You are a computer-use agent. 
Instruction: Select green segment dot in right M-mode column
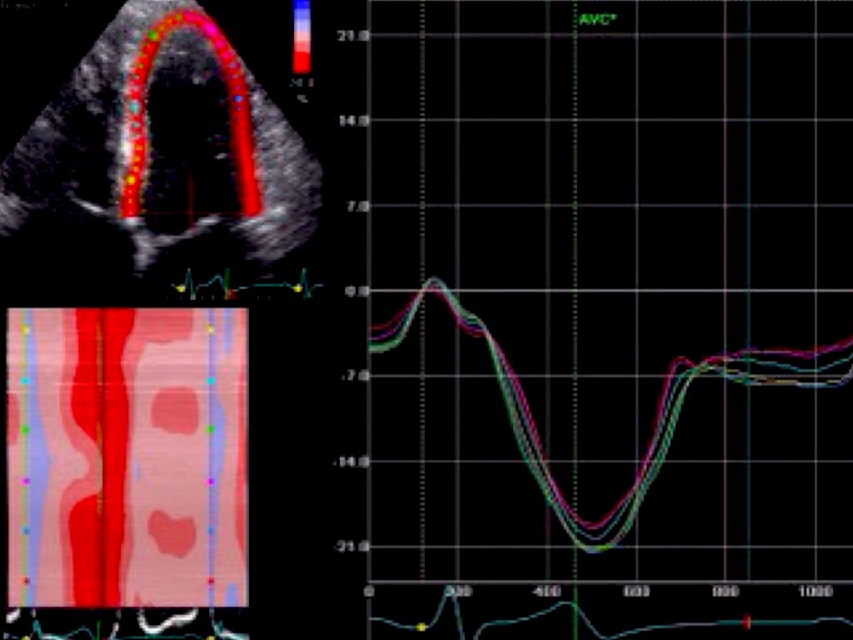point(211,430)
